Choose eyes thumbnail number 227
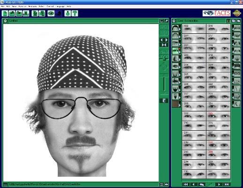 click(218, 135)
